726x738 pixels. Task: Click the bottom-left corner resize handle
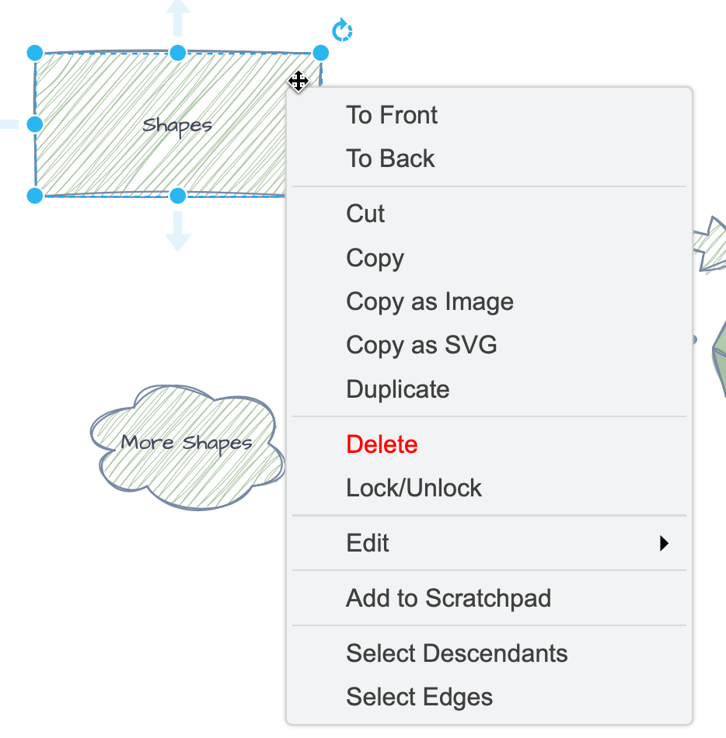(35, 194)
